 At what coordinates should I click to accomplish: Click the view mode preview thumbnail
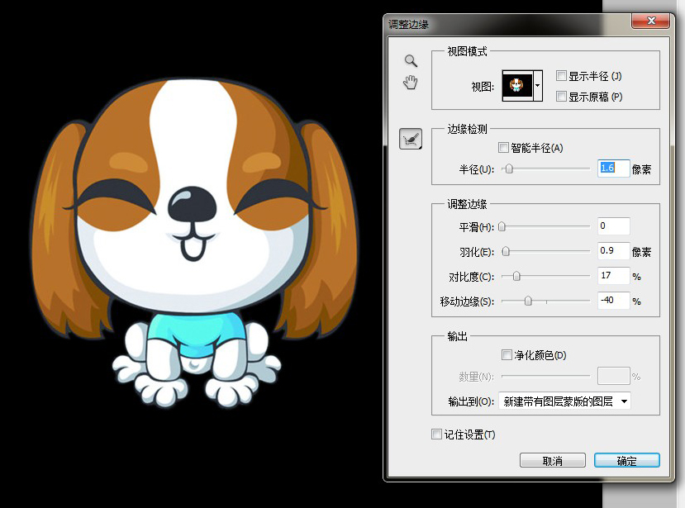[517, 85]
